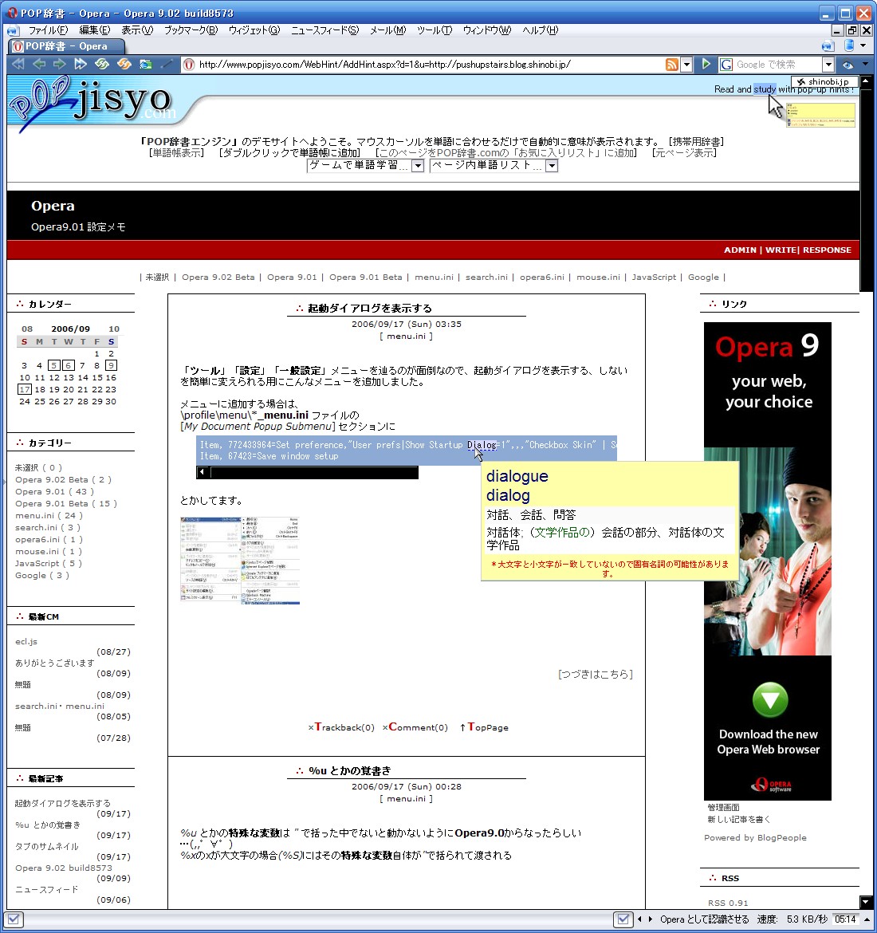The image size is (877, 933).
Task: Open the 表示(V) menu
Action: click(137, 30)
